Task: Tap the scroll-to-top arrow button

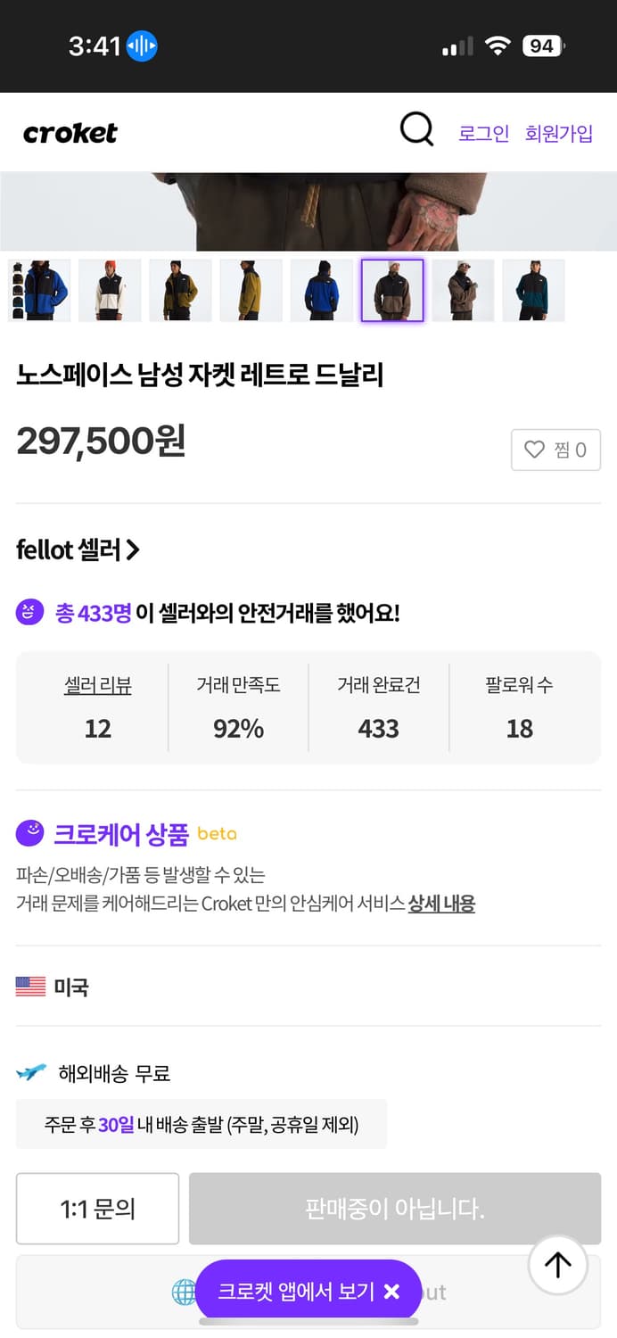Action: [557, 1265]
